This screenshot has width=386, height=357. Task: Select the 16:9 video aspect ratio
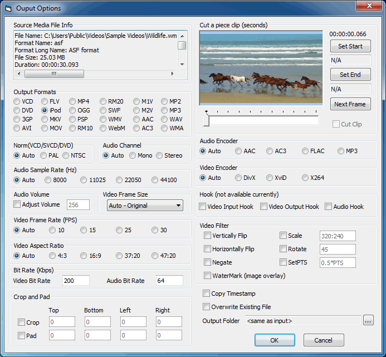[x=84, y=256]
